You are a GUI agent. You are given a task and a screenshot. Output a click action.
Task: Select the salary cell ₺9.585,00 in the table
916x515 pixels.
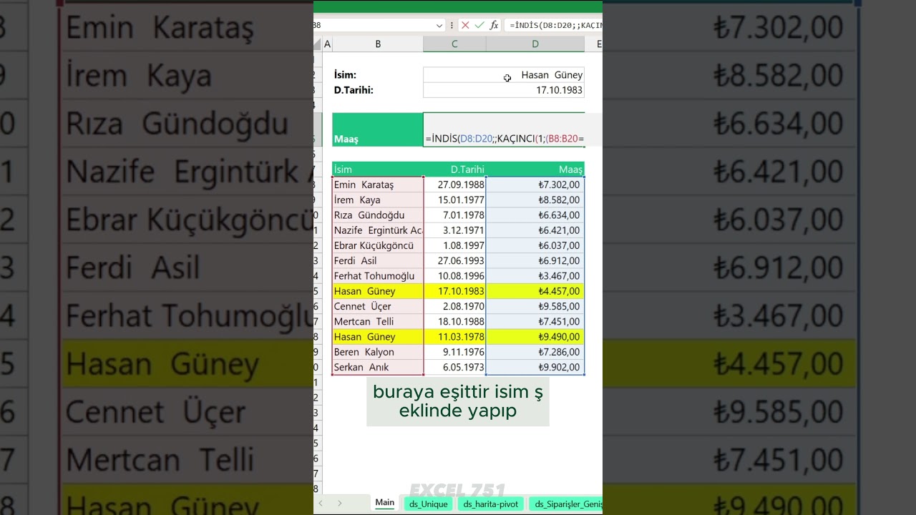point(535,306)
